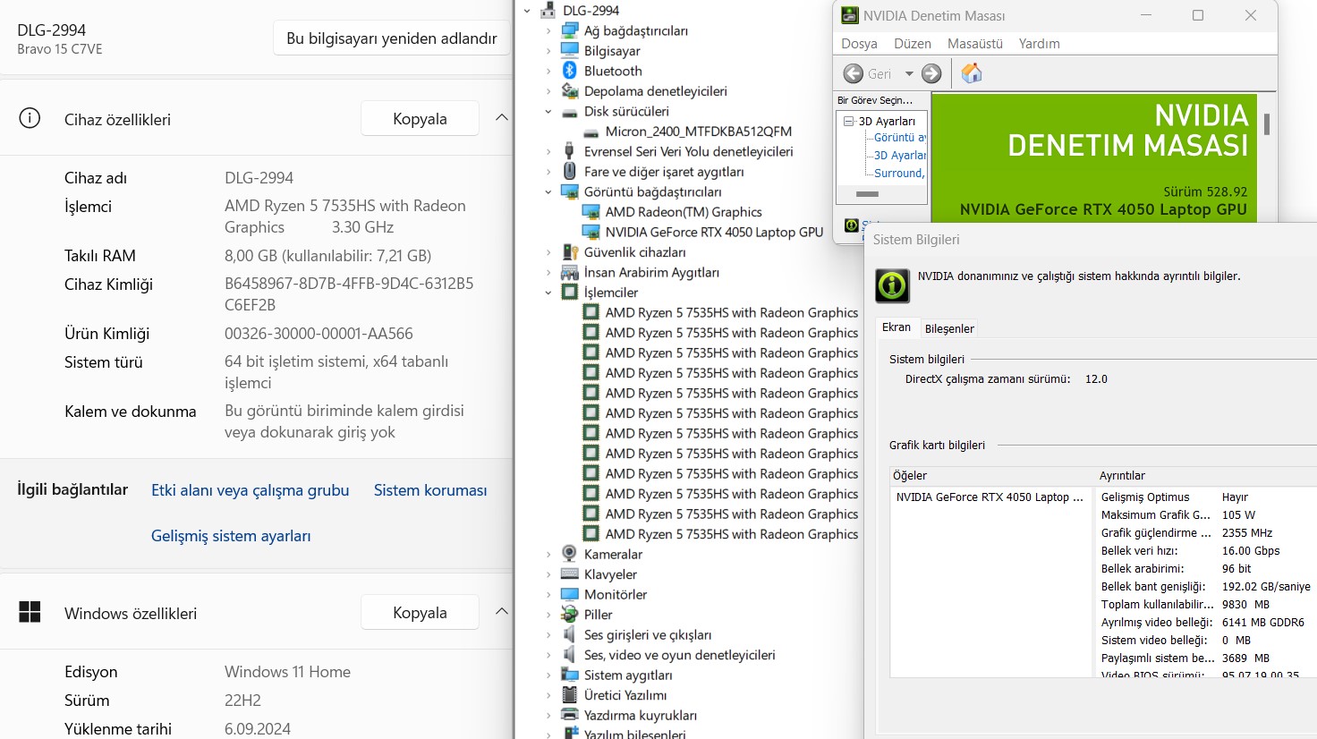Select Surround item in NVIDIA task tree
Screen dimensions: 1317x739
click(x=899, y=174)
